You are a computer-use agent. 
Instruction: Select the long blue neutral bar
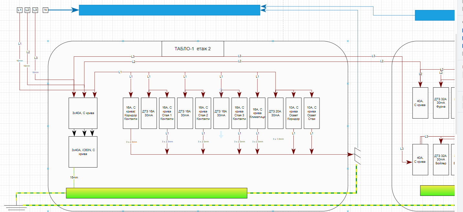(169, 10)
